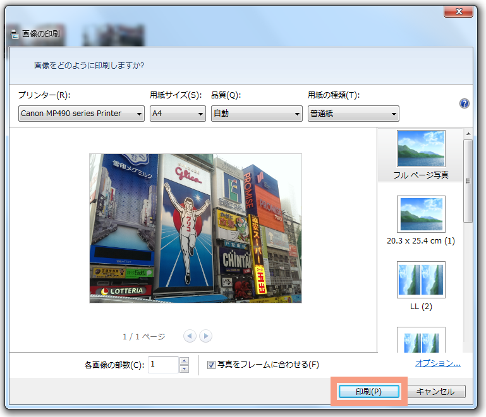Go to the previous page arrow
The width and height of the screenshot is (486, 417).
click(x=190, y=336)
